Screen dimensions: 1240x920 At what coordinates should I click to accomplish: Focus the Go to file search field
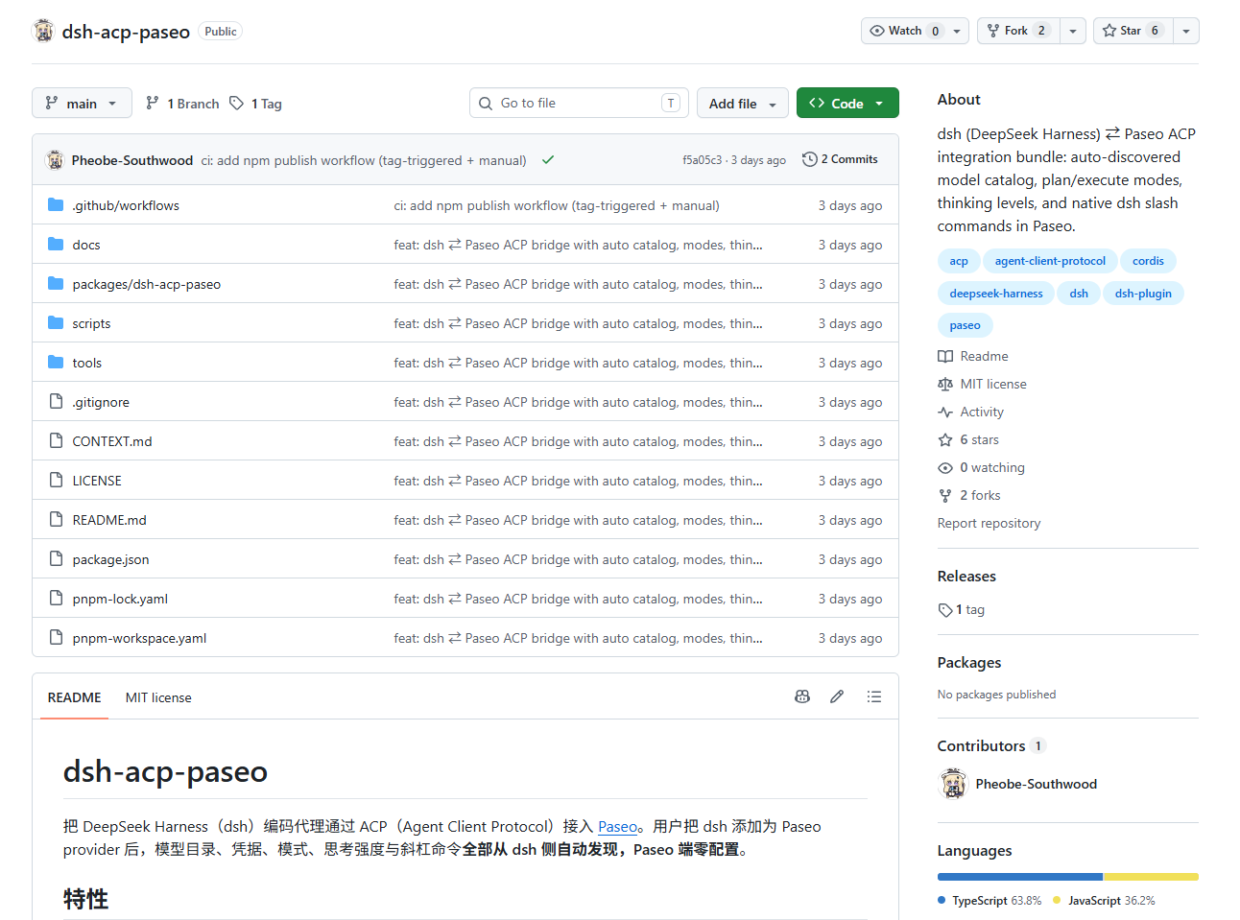point(579,103)
